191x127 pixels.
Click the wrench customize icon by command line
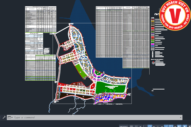pyautogui.click(x=4, y=117)
